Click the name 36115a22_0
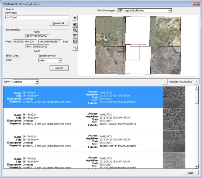Viewport: 202px width, 178px height. [x=29, y=115]
